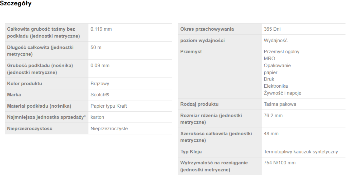Select the Termotopliwy kauczuk syntetyczny value
346x175 pixels.
pos(301,152)
